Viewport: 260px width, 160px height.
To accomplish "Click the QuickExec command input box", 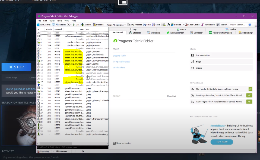I will (x=72, y=147).
